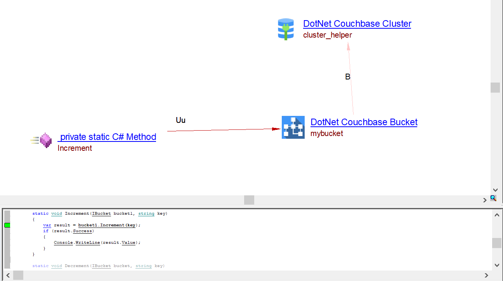Screen dimensions: 503x281
Task: Click the diagram horizontal scrollbar thumb
Action: point(249,200)
